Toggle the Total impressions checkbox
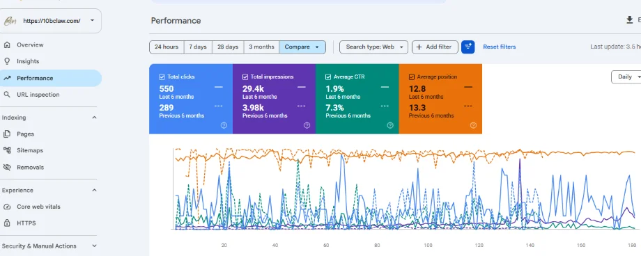641x256 pixels. [x=245, y=77]
